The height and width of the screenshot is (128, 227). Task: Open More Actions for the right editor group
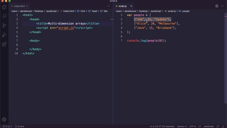pyautogui.click(x=222, y=6)
